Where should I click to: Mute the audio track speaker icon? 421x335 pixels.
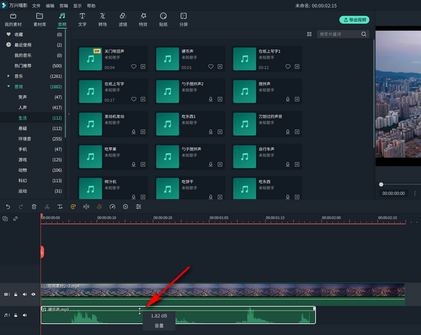(24, 315)
